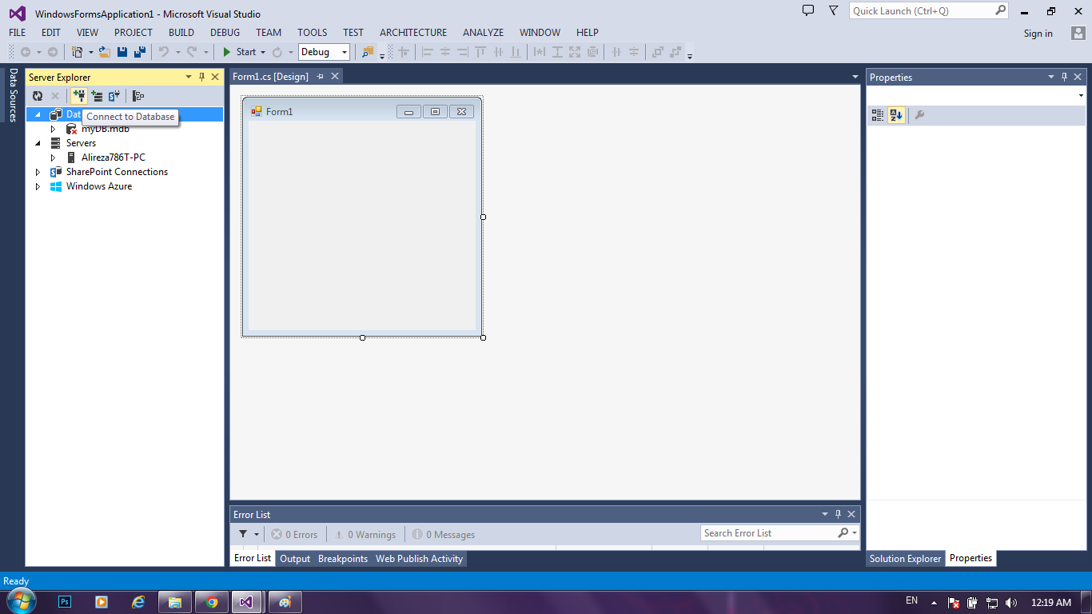
Task: Select the Form1 title bar in designer
Action: coord(362,111)
